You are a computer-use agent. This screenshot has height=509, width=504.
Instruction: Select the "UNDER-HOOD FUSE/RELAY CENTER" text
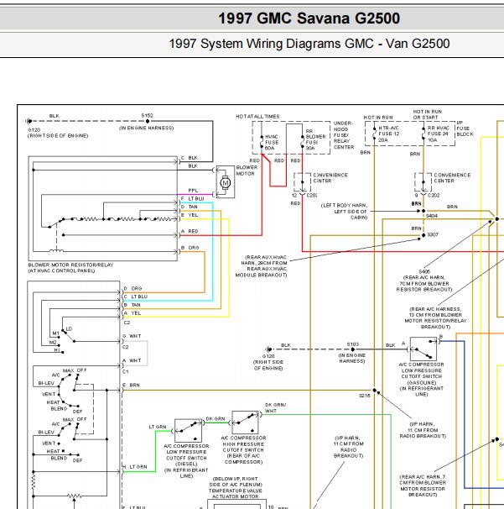[344, 135]
